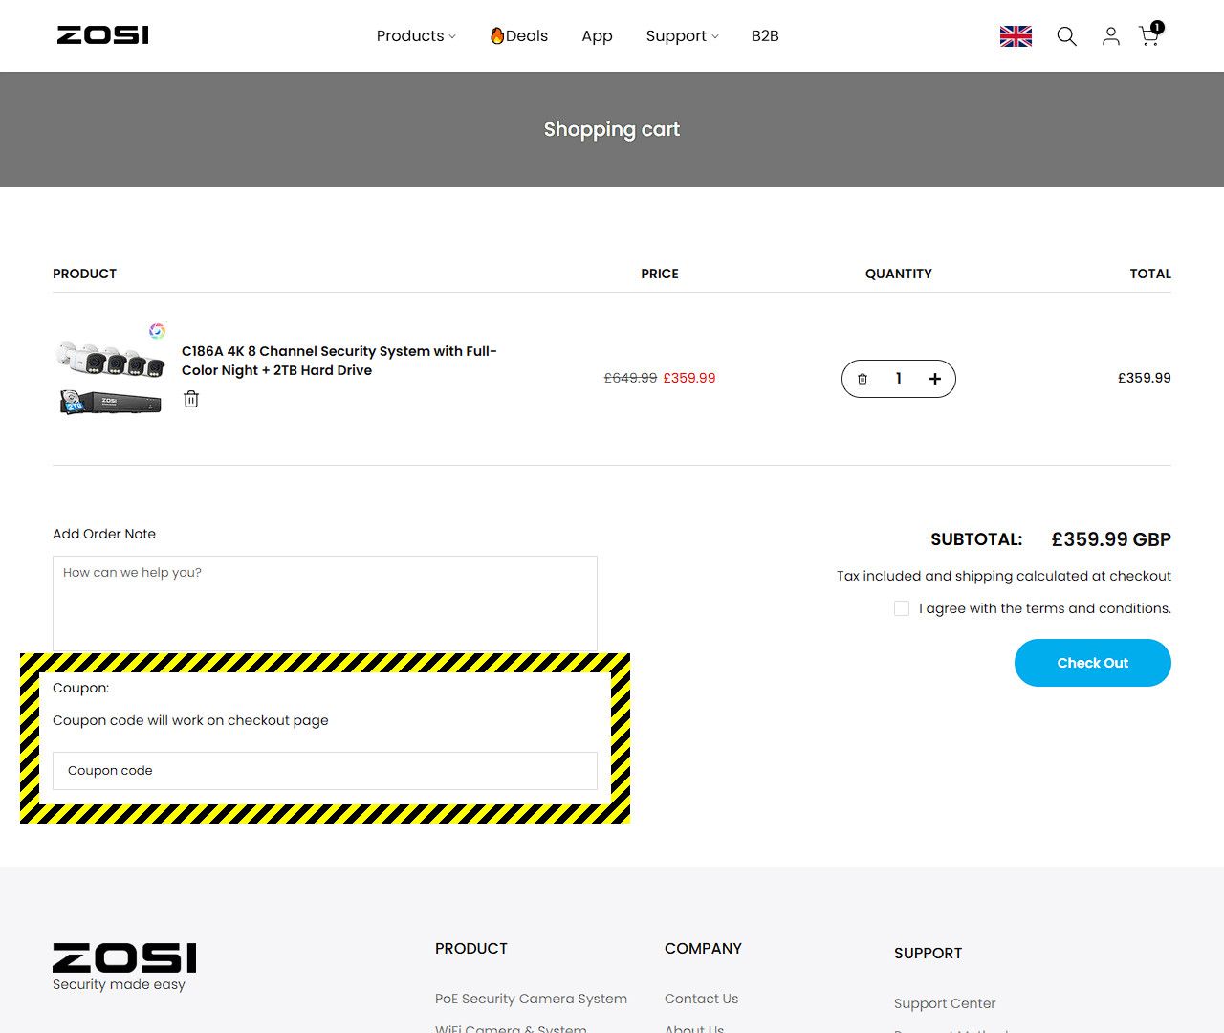This screenshot has width=1224, height=1033.
Task: Click the trash icon inside the quantity selector
Action: tap(863, 378)
